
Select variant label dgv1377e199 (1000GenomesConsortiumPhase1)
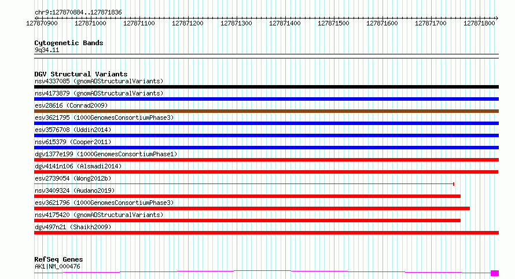[106, 154]
